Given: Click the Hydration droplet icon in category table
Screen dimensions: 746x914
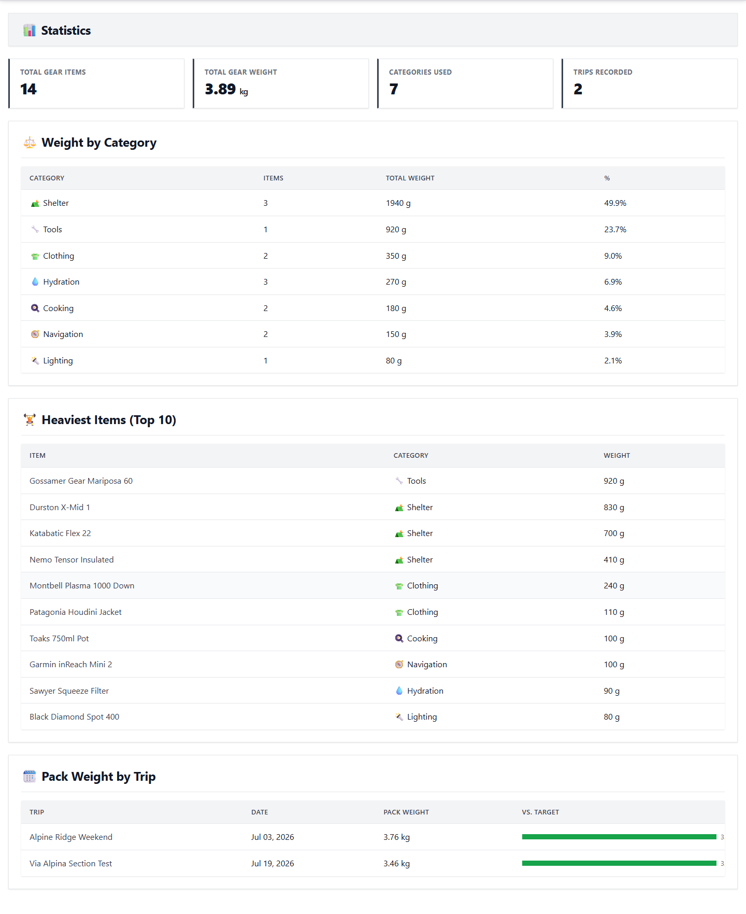Looking at the screenshot, I should coord(35,282).
